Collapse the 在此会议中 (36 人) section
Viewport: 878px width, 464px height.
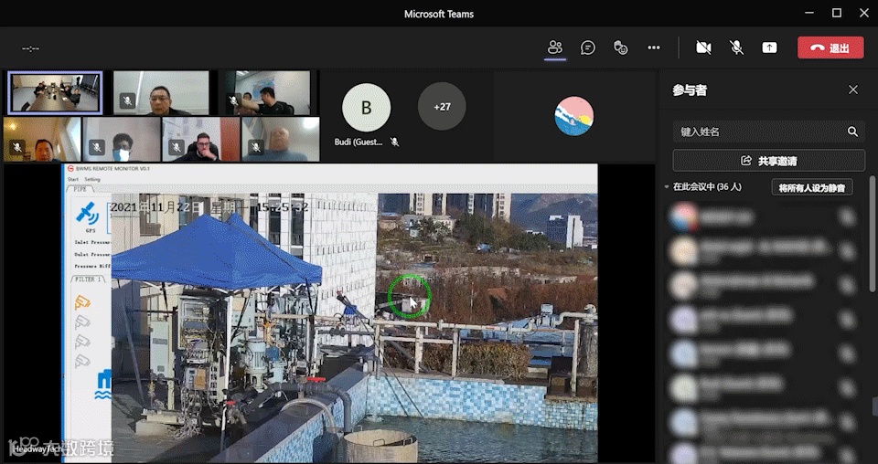click(x=667, y=186)
